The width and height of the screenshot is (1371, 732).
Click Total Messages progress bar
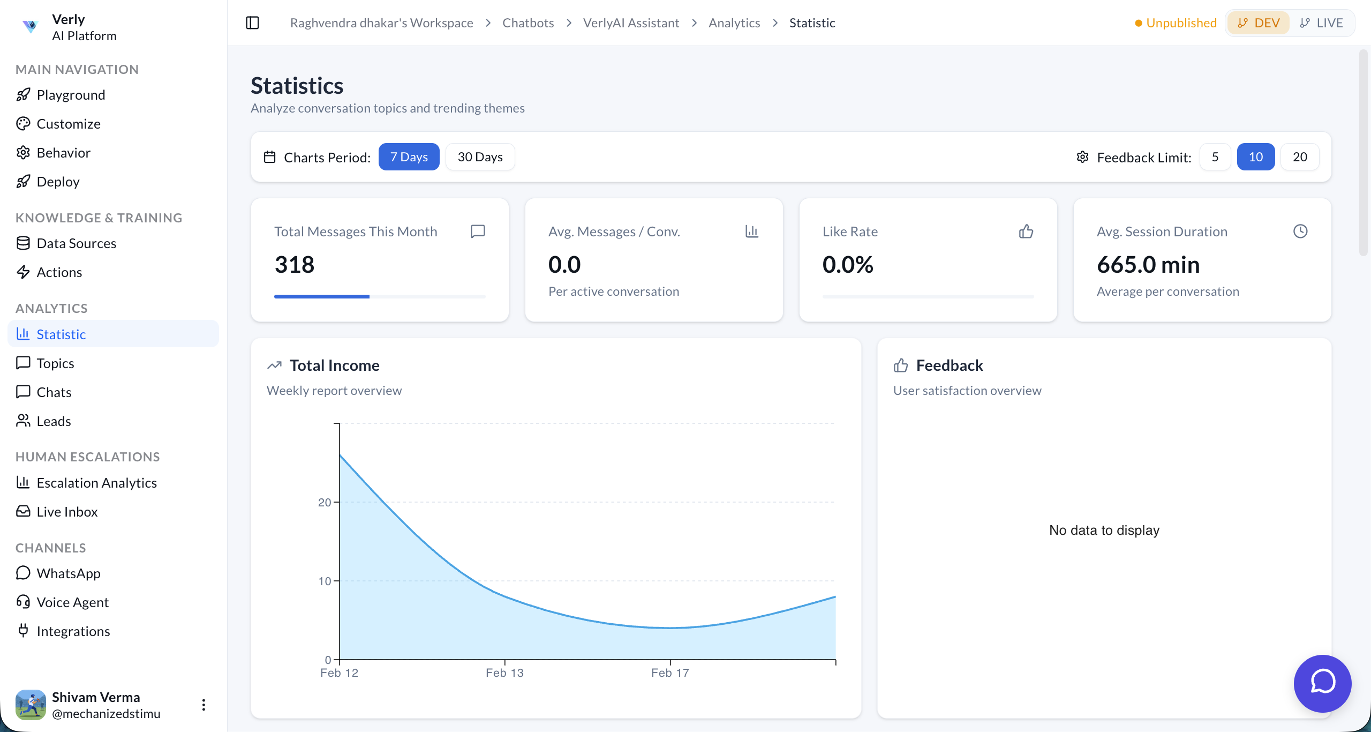click(380, 296)
